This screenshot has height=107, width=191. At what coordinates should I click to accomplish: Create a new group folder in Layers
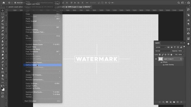pyautogui.click(x=174, y=102)
